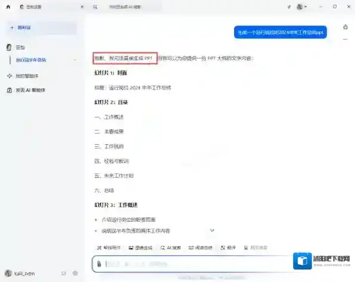Choose 翻译 translate shortcut
This screenshot has width=355, height=282.
(228, 248)
